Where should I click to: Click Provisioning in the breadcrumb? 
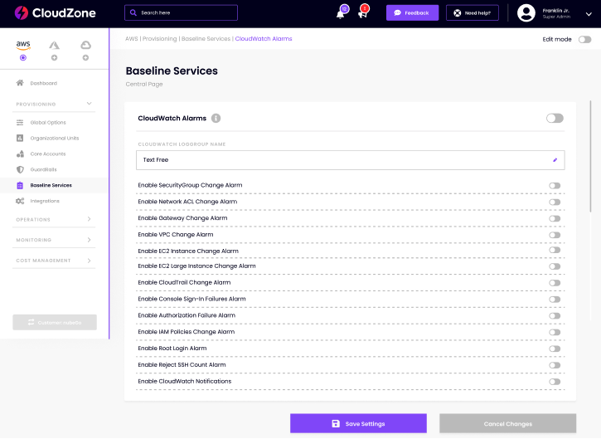(x=159, y=39)
